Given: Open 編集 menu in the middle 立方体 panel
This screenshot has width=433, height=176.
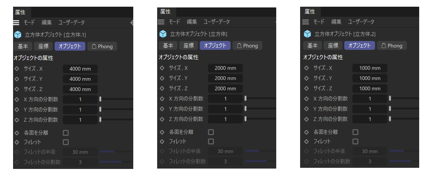Looking at the screenshot, I should pos(191,22).
